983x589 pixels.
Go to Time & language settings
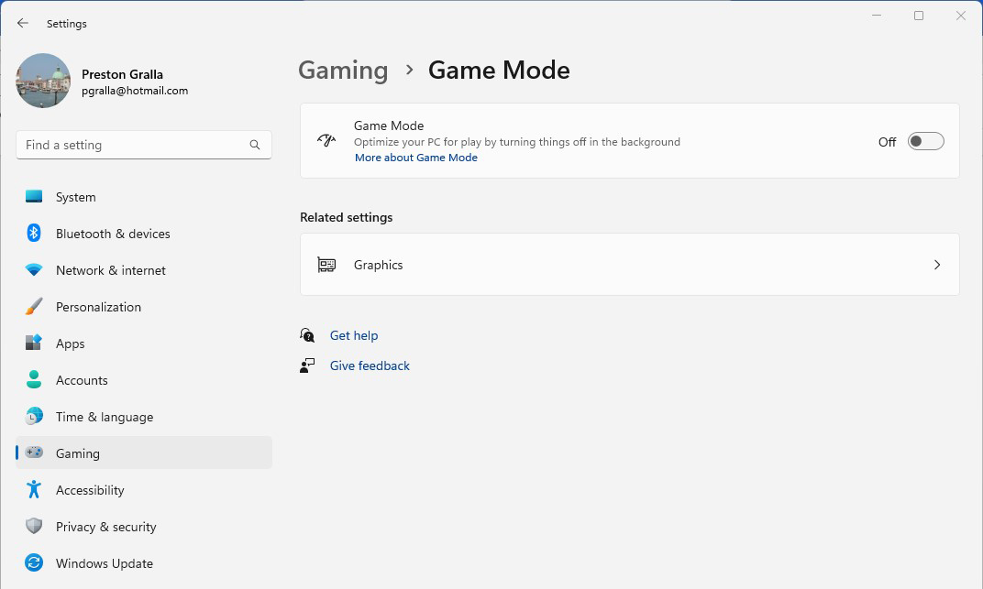104,417
